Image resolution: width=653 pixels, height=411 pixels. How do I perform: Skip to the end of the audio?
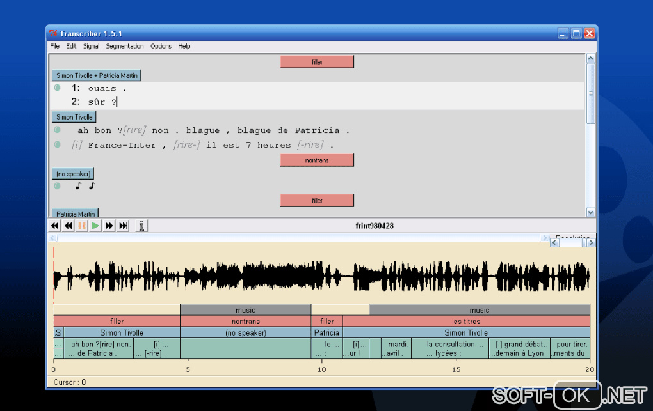(124, 226)
